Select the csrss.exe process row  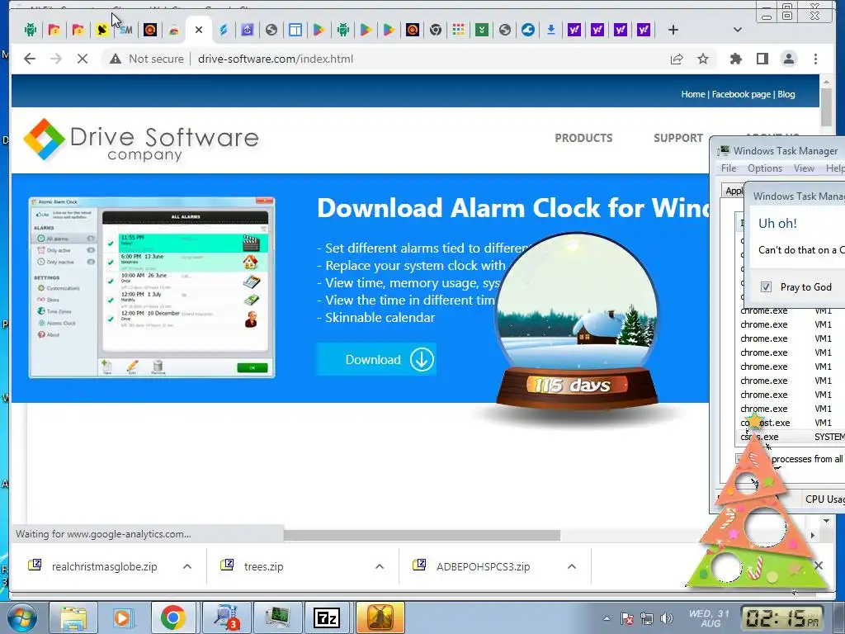[x=790, y=437]
